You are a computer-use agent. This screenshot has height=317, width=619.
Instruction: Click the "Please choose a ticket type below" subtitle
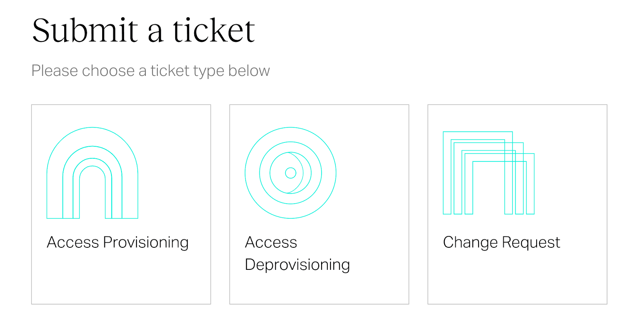(x=150, y=71)
